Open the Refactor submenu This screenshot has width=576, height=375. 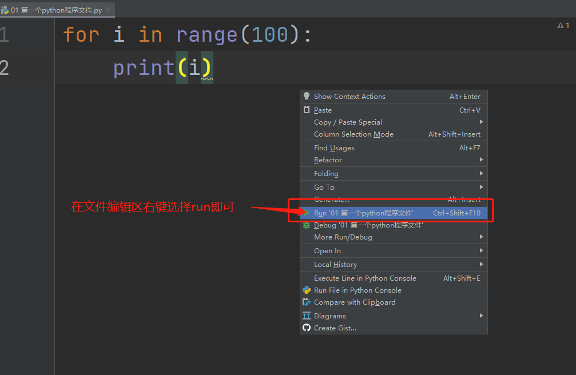click(x=394, y=159)
